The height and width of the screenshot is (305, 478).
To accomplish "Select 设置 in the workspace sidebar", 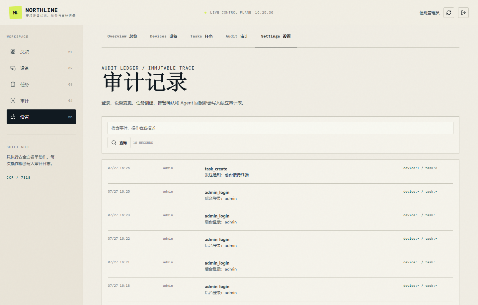I will (x=41, y=117).
